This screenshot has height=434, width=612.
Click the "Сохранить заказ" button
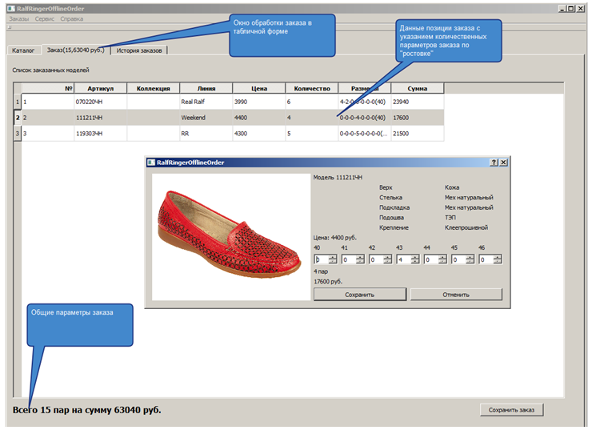pyautogui.click(x=511, y=410)
